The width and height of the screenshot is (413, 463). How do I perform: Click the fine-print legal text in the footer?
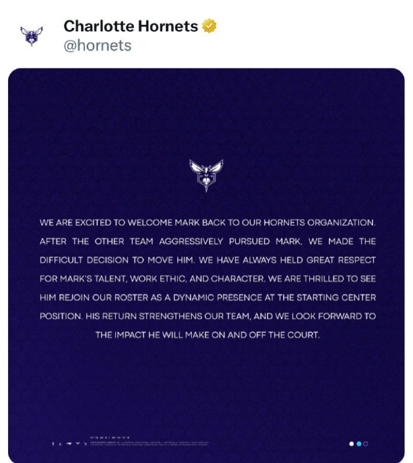[x=148, y=444]
